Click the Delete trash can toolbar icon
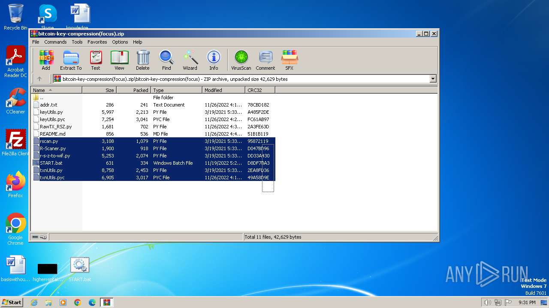 143,60
